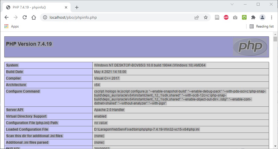278x149 pixels.
Task: Bookmark this page with the star
Action: 206,17
